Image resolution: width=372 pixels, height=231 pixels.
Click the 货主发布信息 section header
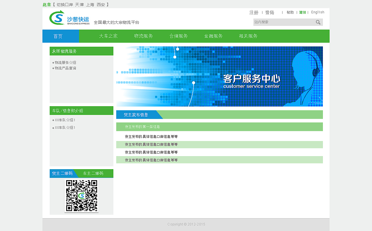pyautogui.click(x=136, y=115)
